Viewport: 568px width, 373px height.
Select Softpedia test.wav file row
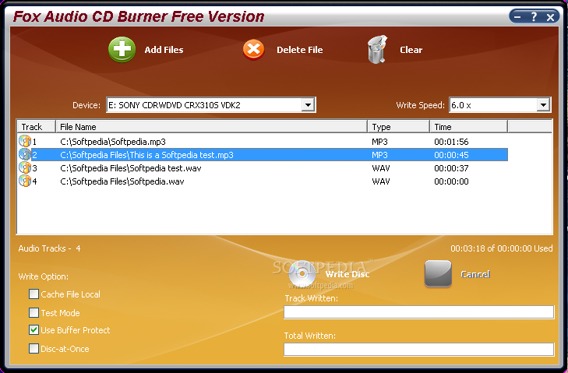point(263,168)
